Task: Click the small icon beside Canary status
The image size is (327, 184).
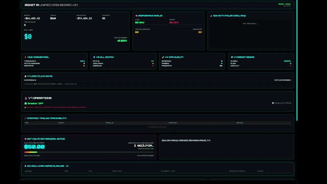Action: [x=273, y=103]
